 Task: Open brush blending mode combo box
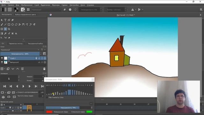pos(46,10)
